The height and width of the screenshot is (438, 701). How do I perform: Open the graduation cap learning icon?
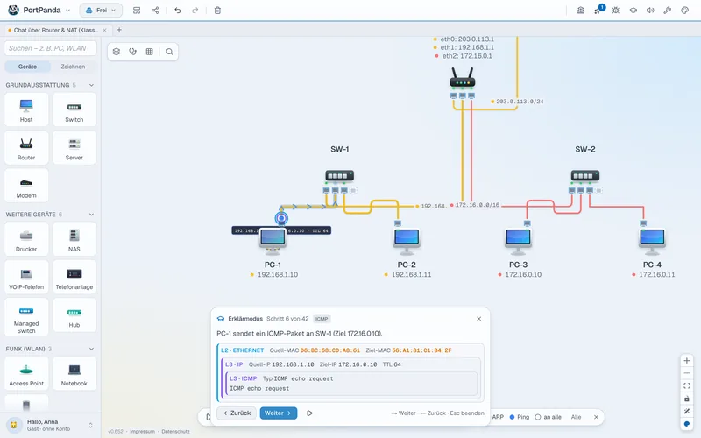coord(633,11)
